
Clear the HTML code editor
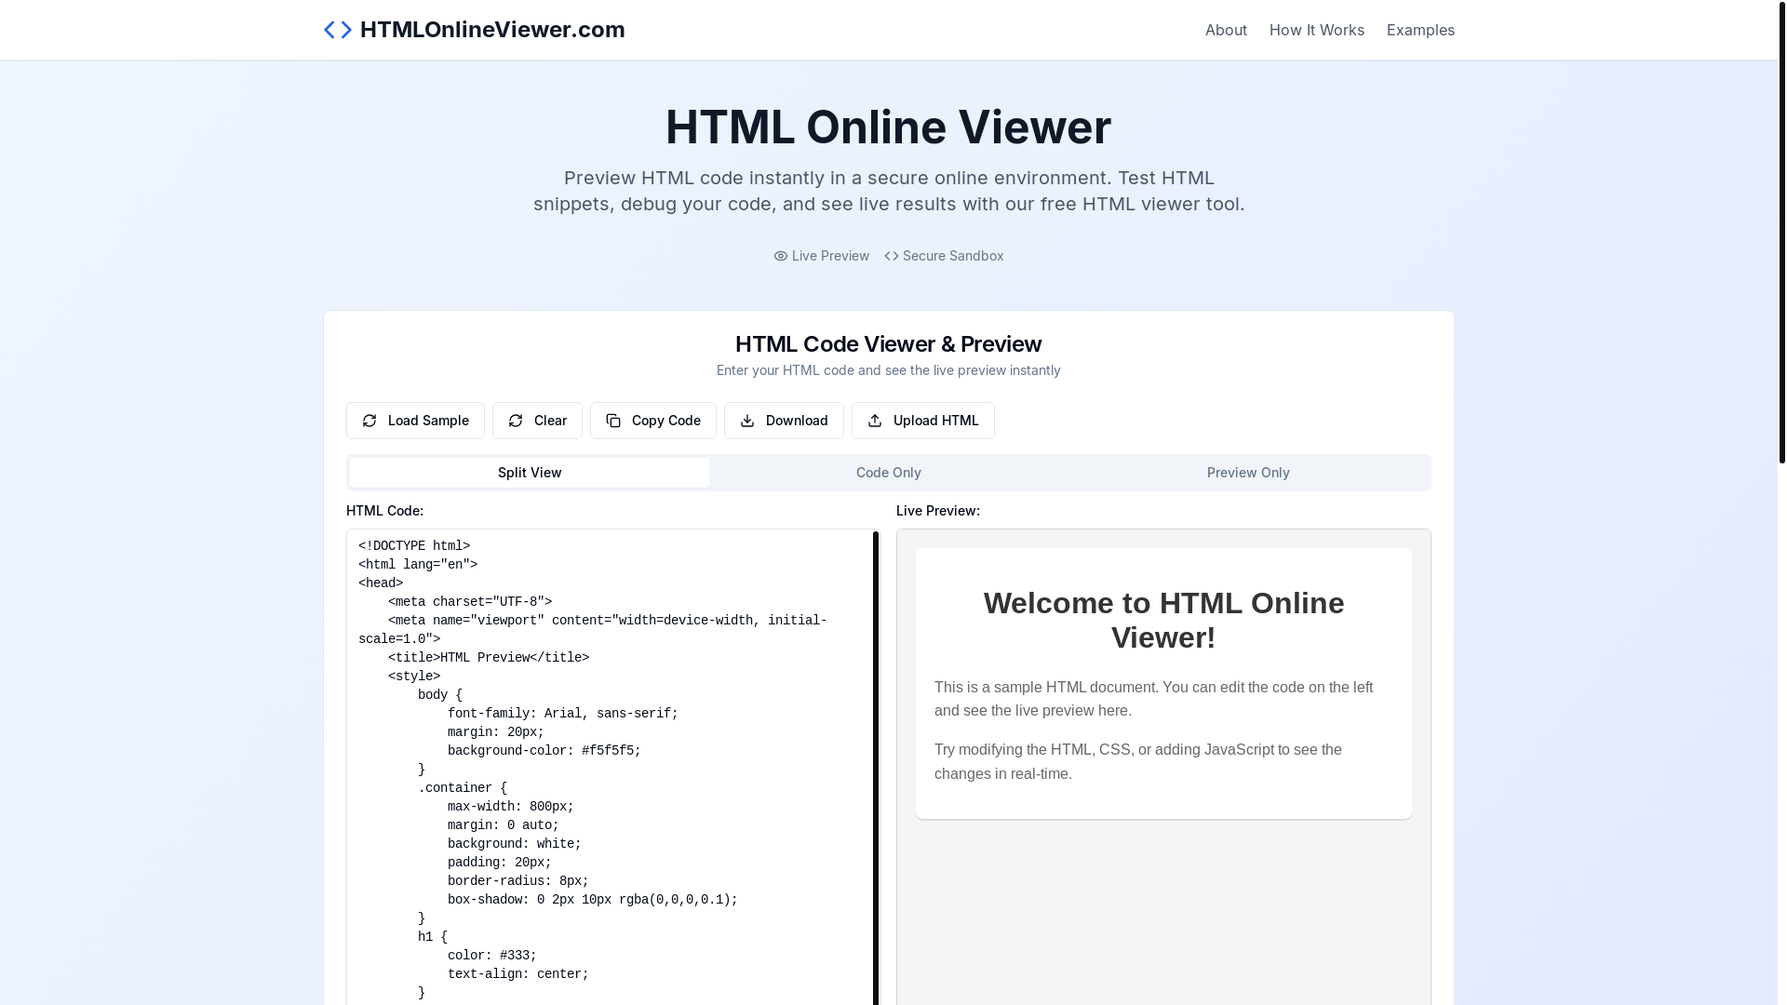pyautogui.click(x=537, y=421)
